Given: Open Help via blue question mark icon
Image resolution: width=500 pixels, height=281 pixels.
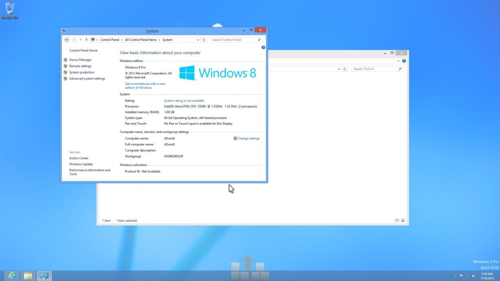Looking at the screenshot, I should [263, 47].
